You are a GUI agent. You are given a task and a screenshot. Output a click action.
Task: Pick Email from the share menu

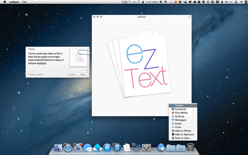[x=183, y=123]
